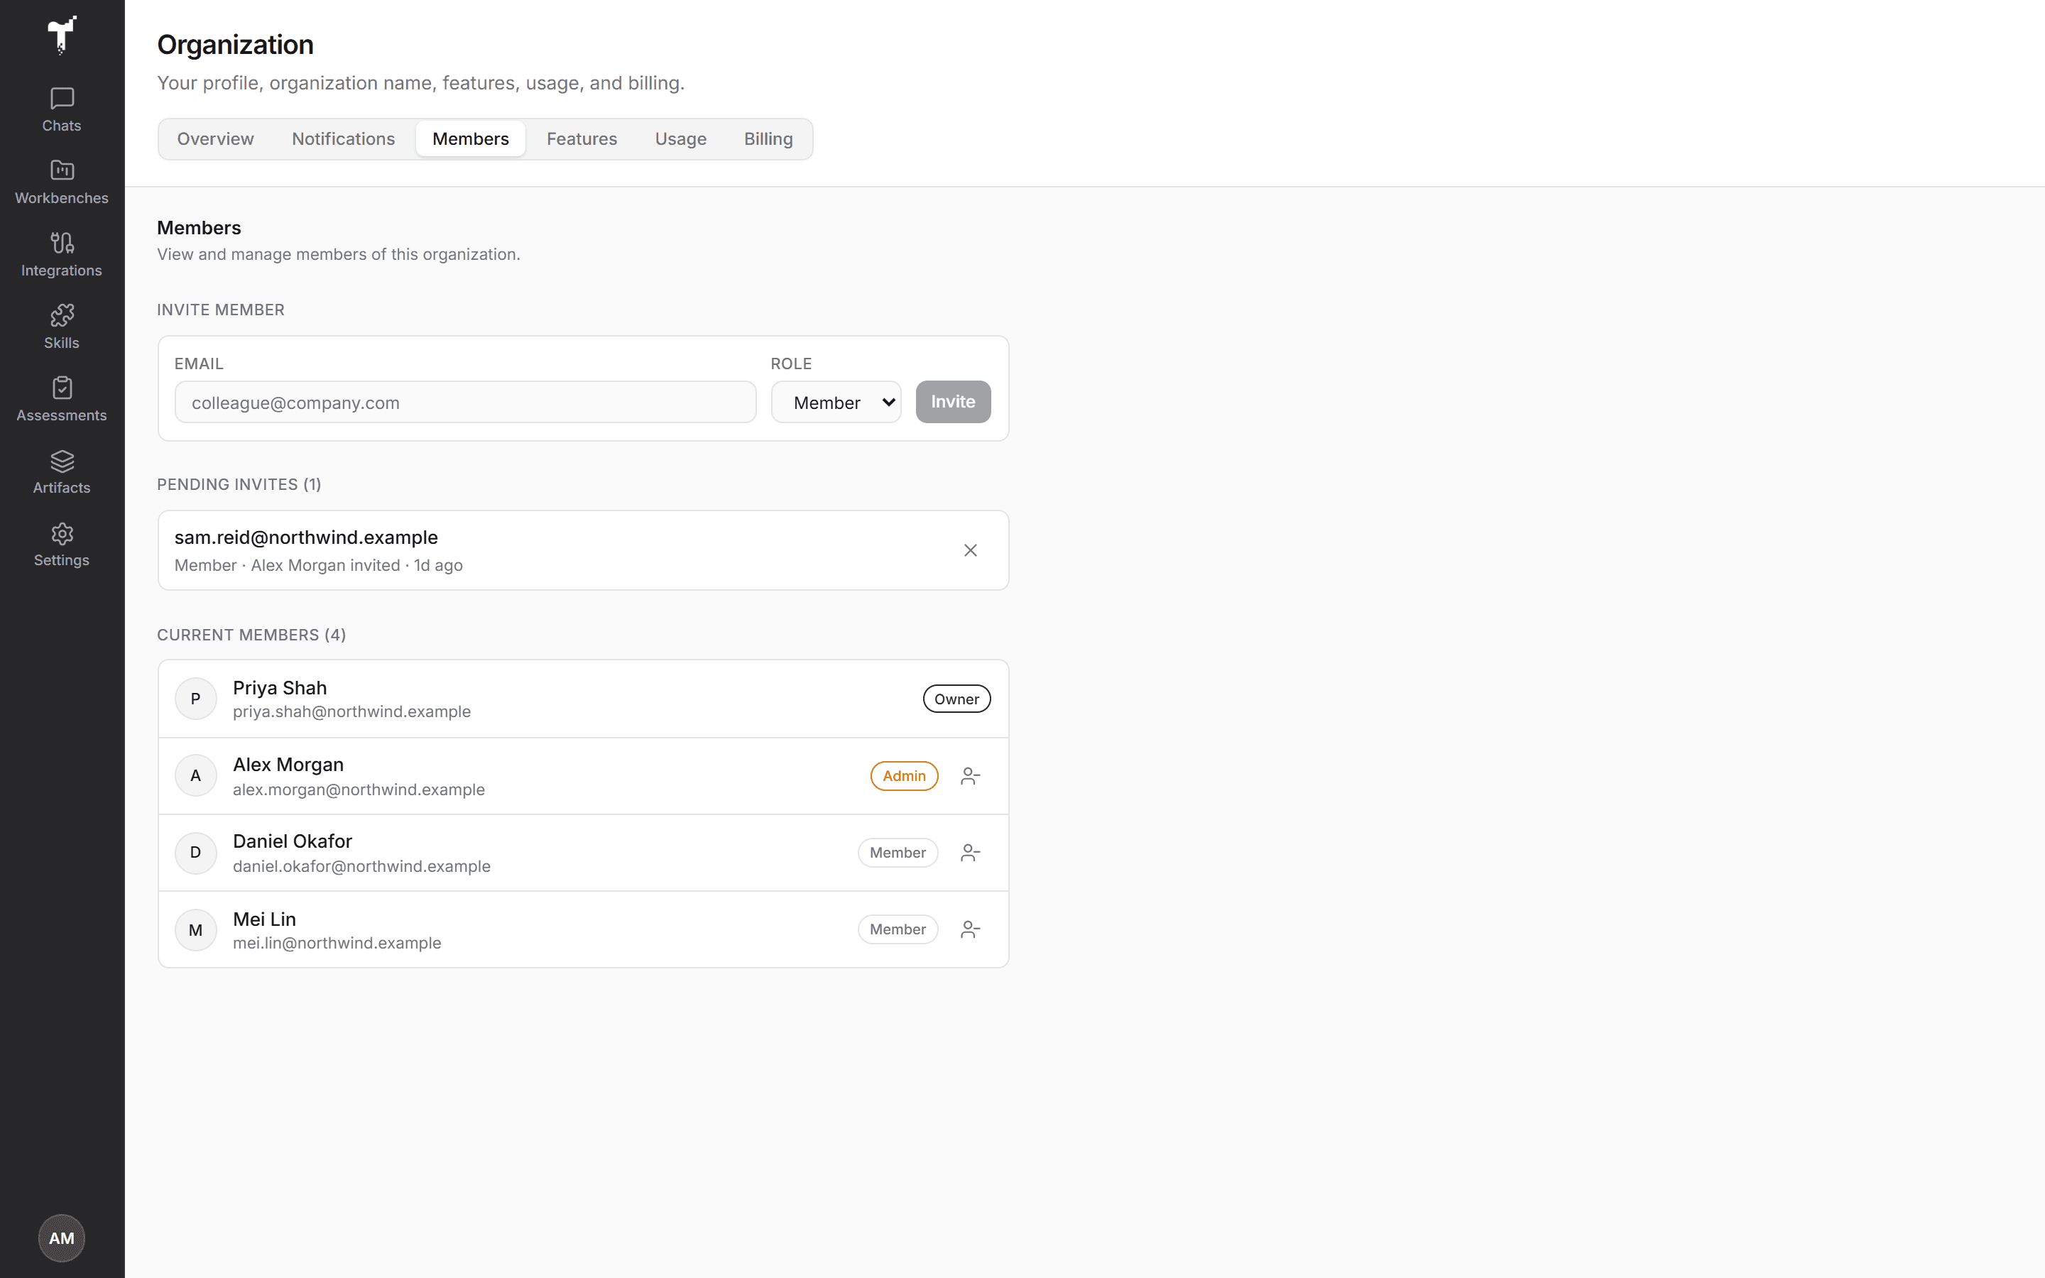Click Priya Shah's P avatar

click(x=195, y=699)
